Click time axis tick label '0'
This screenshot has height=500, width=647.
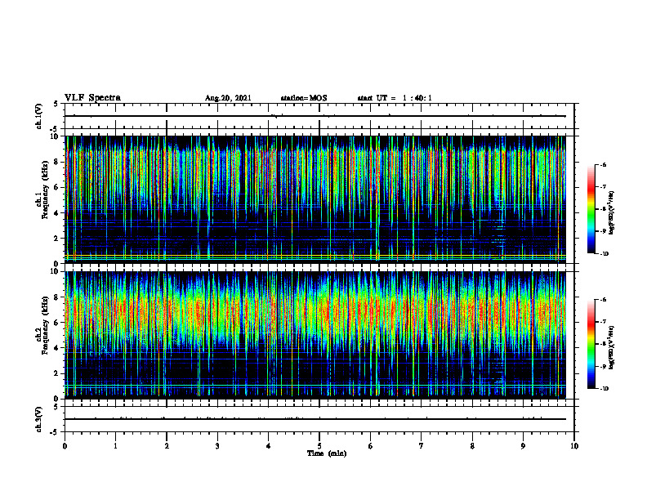click(65, 446)
